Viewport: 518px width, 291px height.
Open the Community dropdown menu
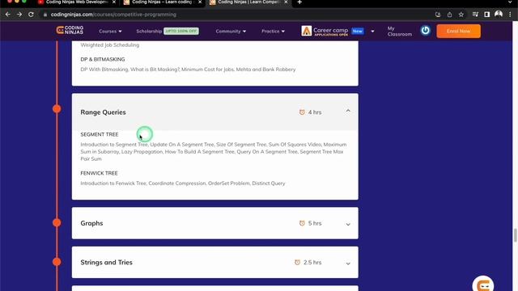(231, 31)
